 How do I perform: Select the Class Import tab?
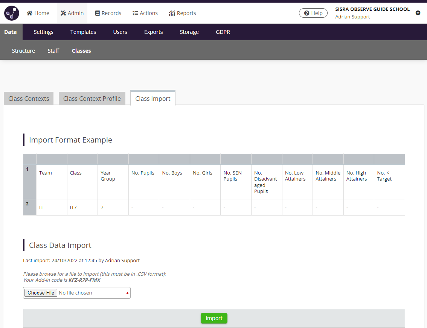coord(152,98)
